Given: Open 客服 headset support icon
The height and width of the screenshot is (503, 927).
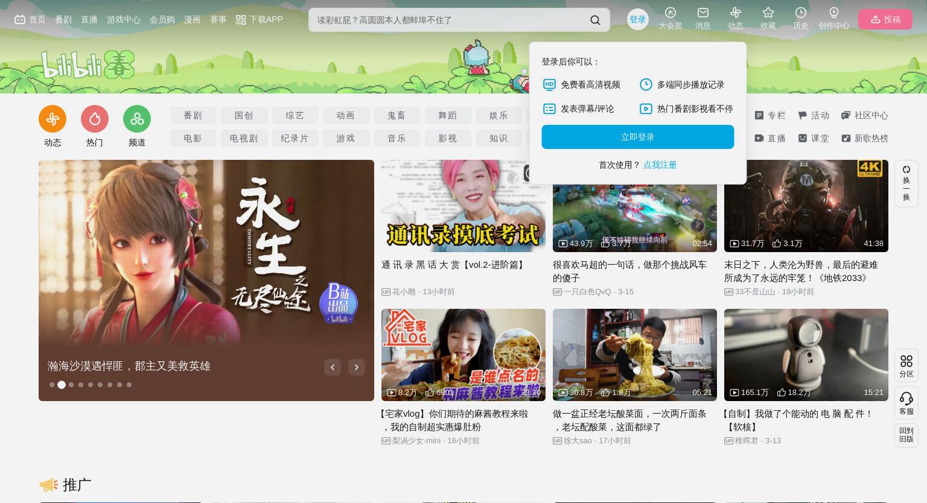Looking at the screenshot, I should tap(906, 403).
